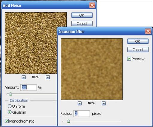Click the Radius pixels field

82,114
